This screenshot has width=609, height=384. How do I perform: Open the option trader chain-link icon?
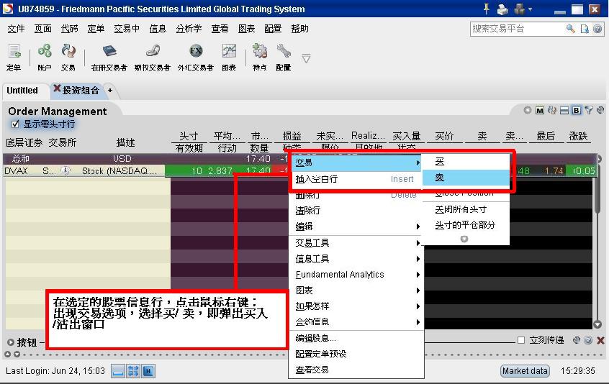click(152, 52)
